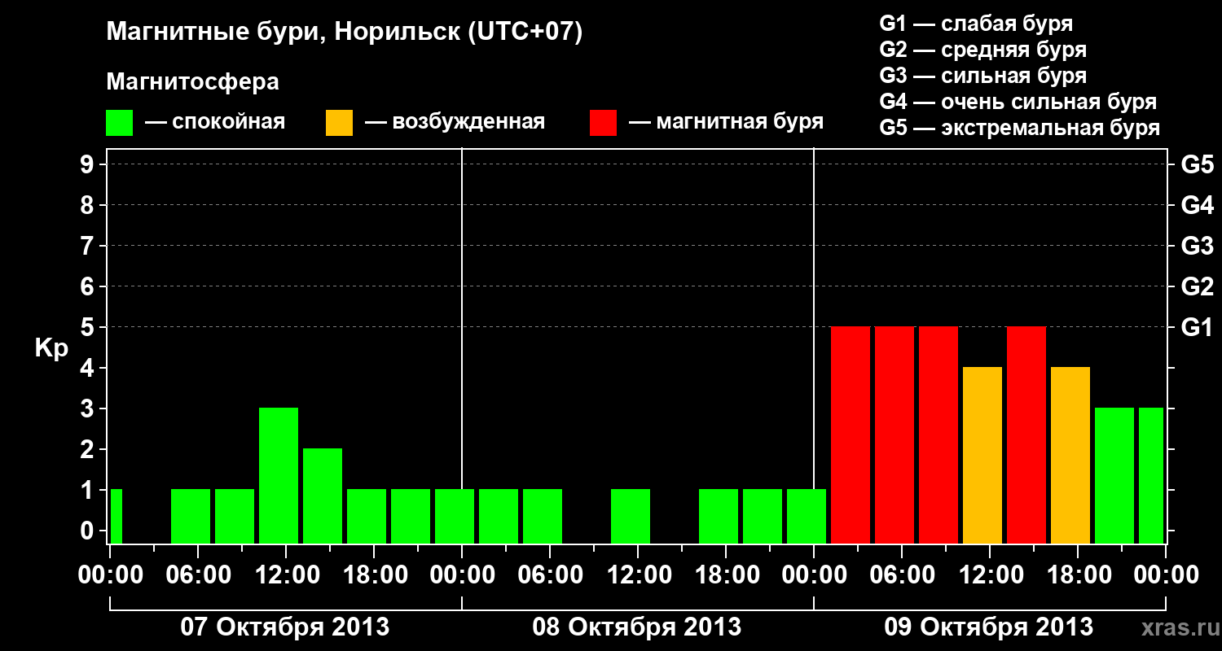Click the '07 Октября 2013' date label
1222x651 pixels.
[284, 627]
